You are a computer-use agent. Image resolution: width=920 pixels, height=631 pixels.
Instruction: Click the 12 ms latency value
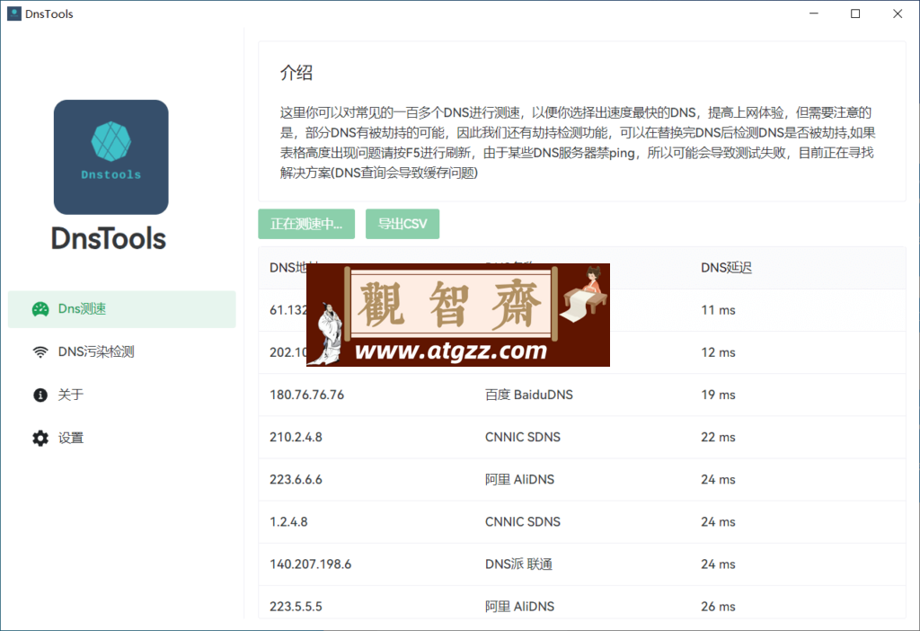coord(718,352)
